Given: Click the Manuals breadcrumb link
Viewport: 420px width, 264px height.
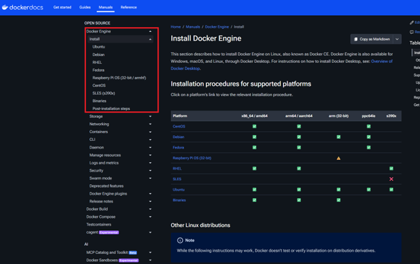Looking at the screenshot, I should coord(192,27).
